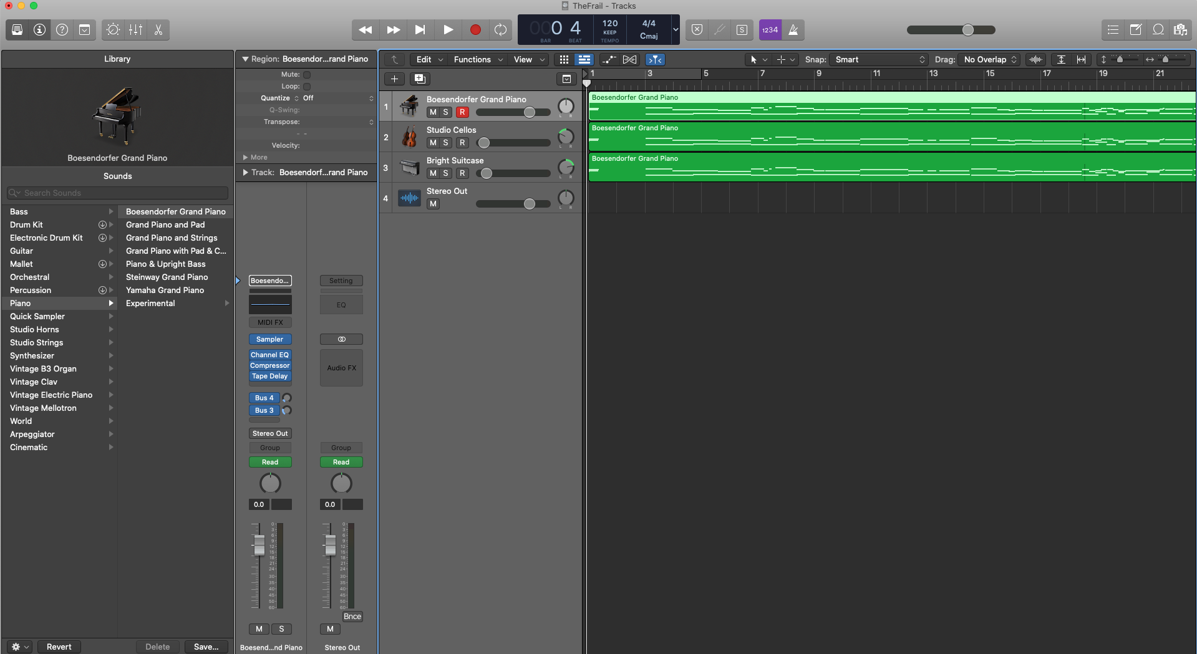Open the Snap Smart dropdown
The width and height of the screenshot is (1197, 654).
click(880, 59)
